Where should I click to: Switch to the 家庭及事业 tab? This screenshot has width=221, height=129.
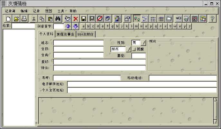(65, 34)
